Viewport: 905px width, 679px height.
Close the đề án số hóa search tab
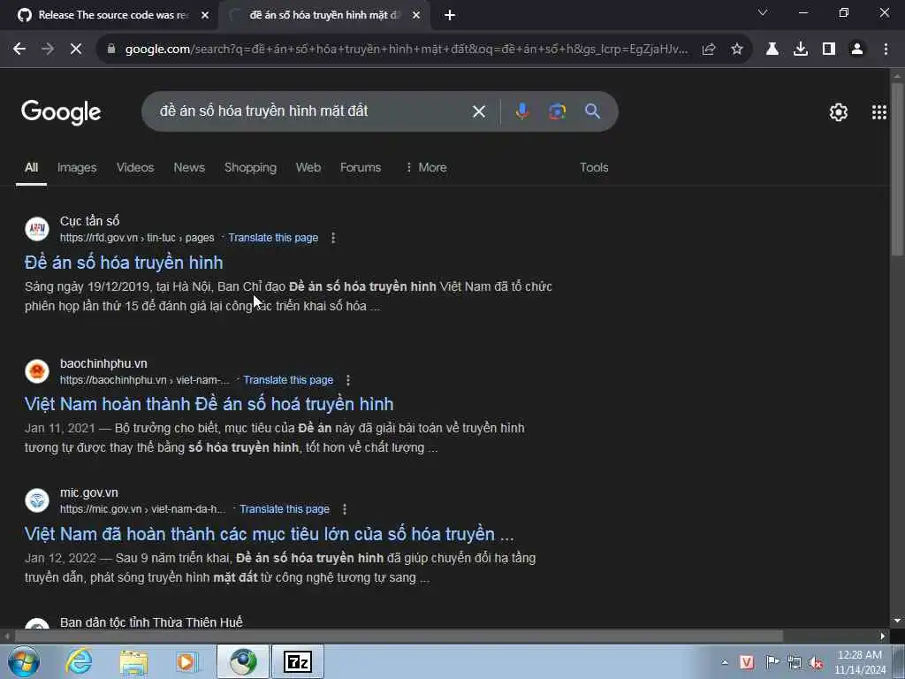(x=416, y=16)
